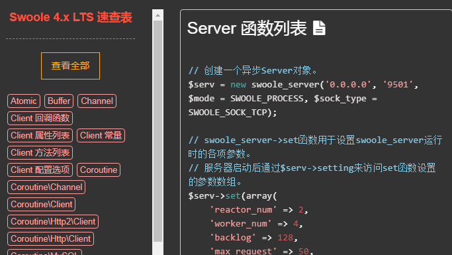Click the sidebar scrollbar up arrow

tap(158, 15)
